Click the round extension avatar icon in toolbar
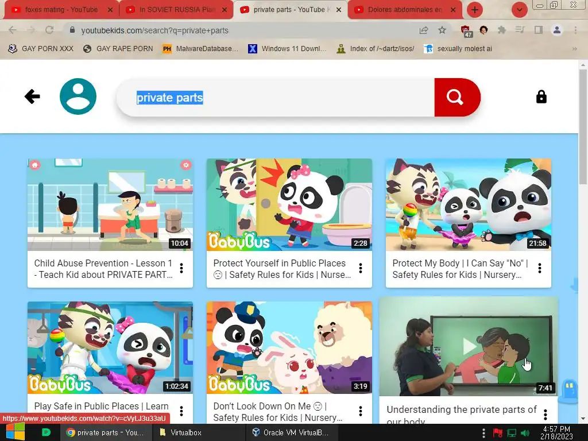 pyautogui.click(x=483, y=30)
